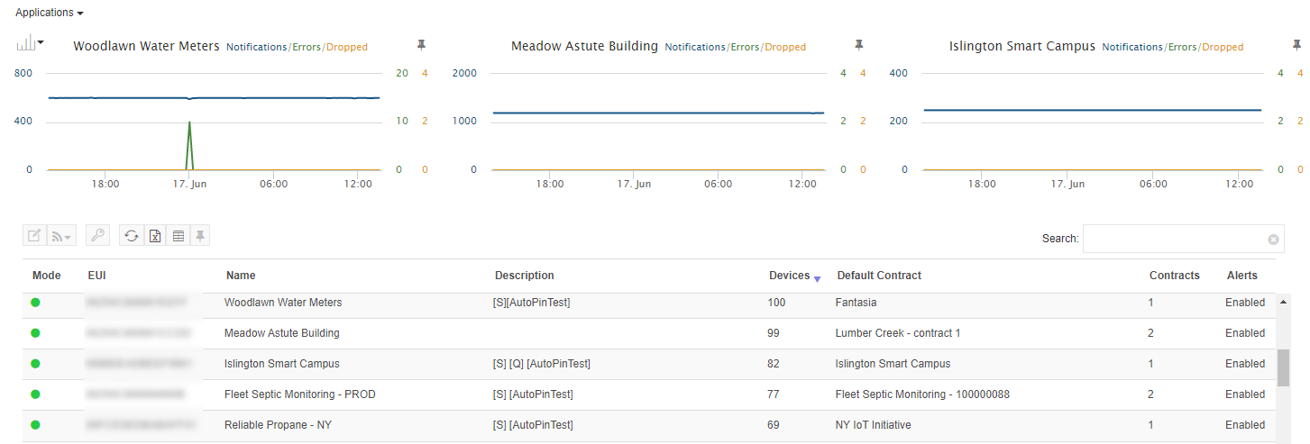Select the Fleet Septic Monitoring - PROD row
The width and height of the screenshot is (1310, 444).
(x=649, y=394)
